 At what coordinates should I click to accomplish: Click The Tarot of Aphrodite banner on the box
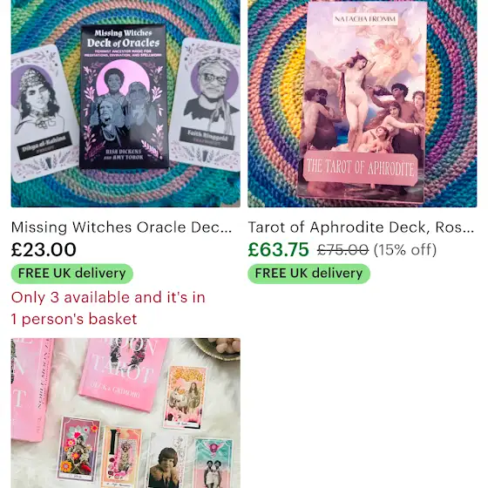click(x=361, y=168)
